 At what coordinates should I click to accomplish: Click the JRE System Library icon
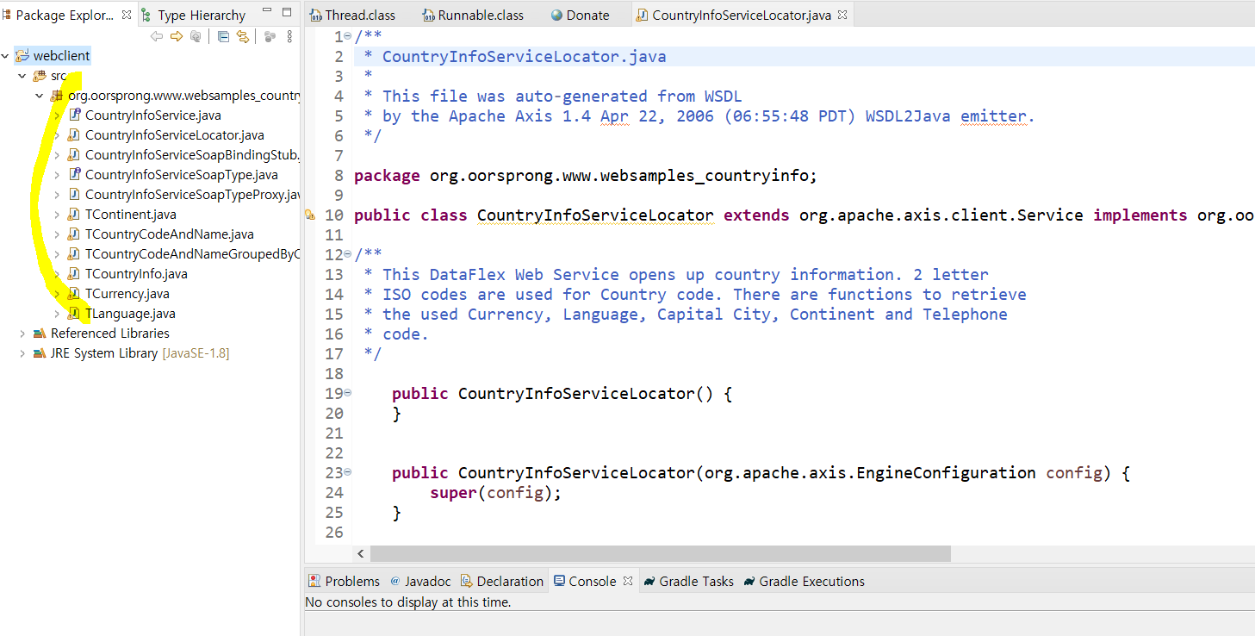40,353
